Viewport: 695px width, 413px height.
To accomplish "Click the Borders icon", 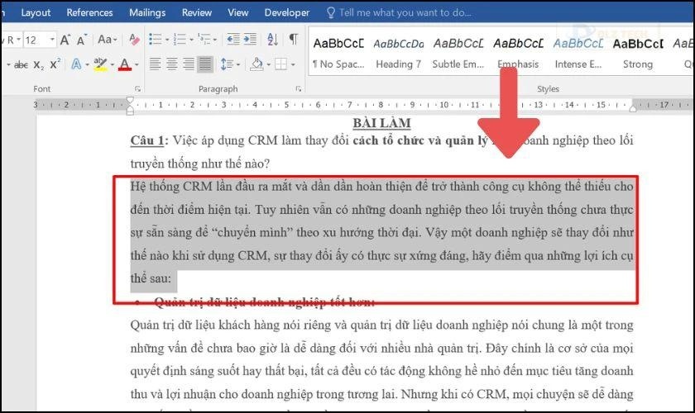I will 281,64.
